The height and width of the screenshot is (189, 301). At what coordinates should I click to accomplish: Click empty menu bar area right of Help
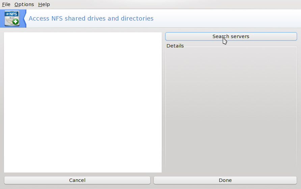pos(169,4)
